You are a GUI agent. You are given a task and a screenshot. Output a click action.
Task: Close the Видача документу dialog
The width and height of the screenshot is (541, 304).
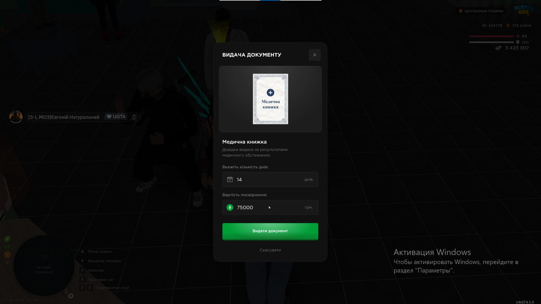pyautogui.click(x=314, y=55)
